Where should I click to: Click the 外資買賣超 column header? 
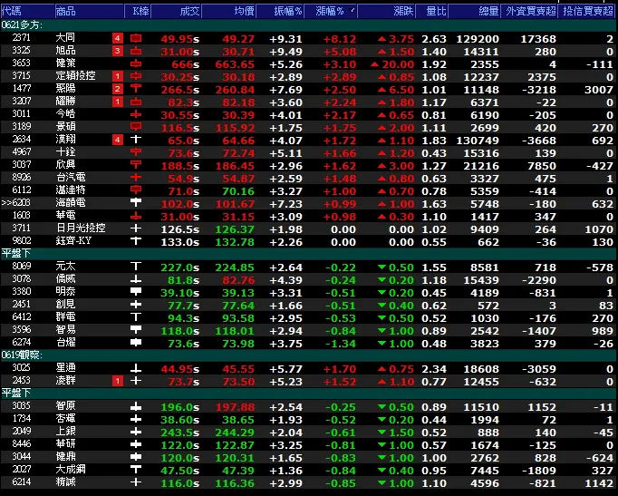click(x=529, y=11)
